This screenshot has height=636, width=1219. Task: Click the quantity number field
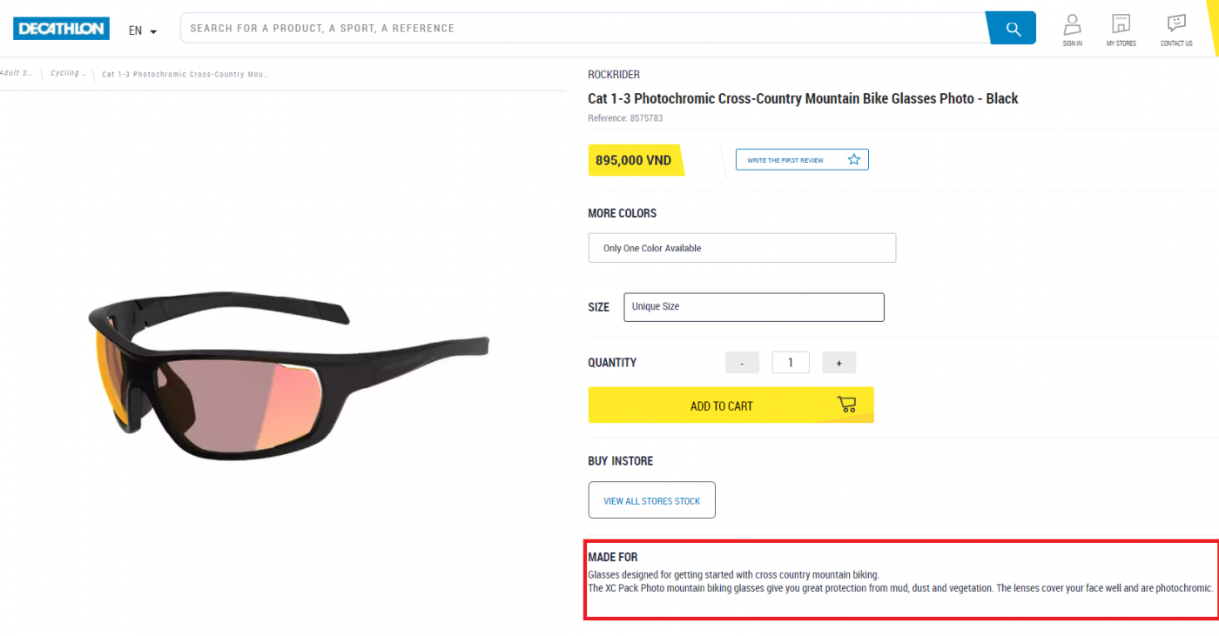(790, 363)
